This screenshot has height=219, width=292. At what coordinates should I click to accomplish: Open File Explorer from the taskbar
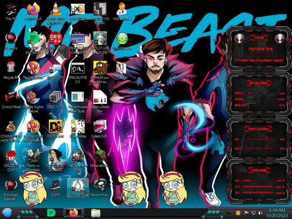click(96, 213)
